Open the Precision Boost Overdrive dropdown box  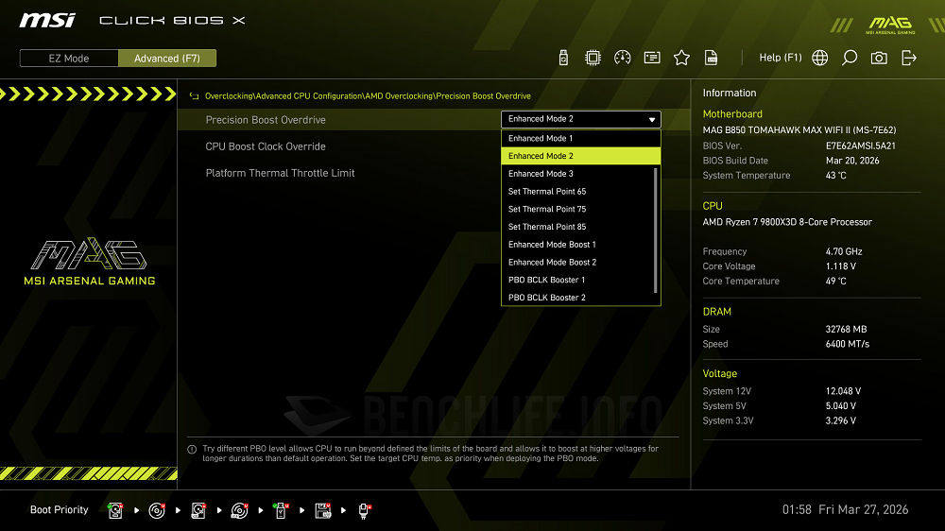click(581, 119)
